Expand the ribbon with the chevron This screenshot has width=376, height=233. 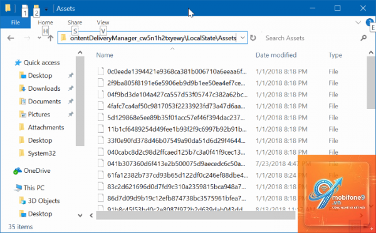coord(358,23)
